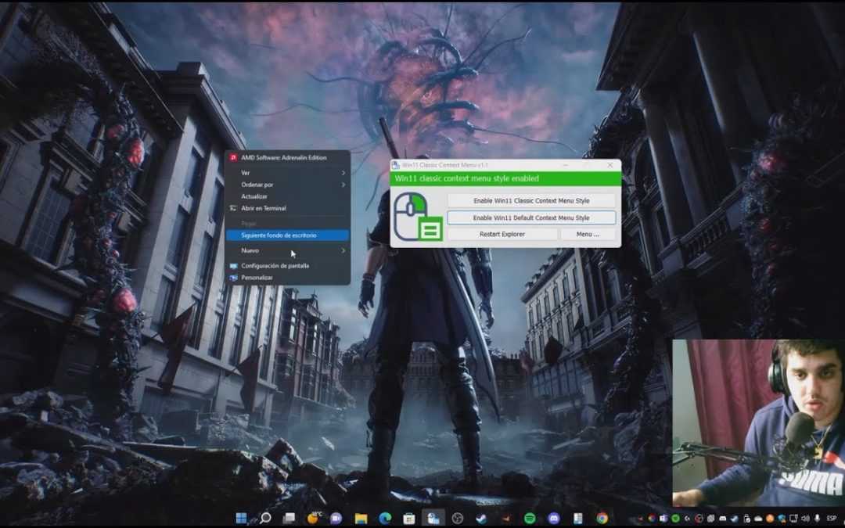
Task: Open the Menu ... button
Action: tap(588, 235)
